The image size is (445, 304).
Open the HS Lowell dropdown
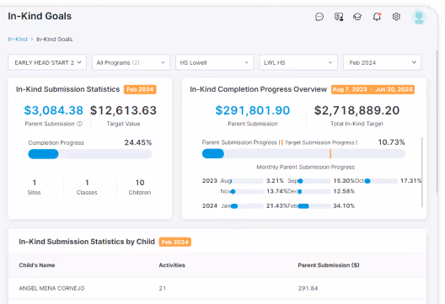pos(215,62)
